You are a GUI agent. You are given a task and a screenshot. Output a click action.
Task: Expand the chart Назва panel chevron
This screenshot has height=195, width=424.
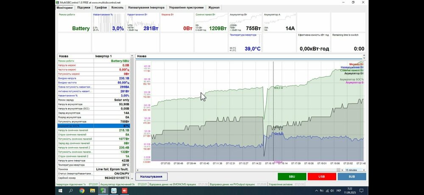(363, 56)
